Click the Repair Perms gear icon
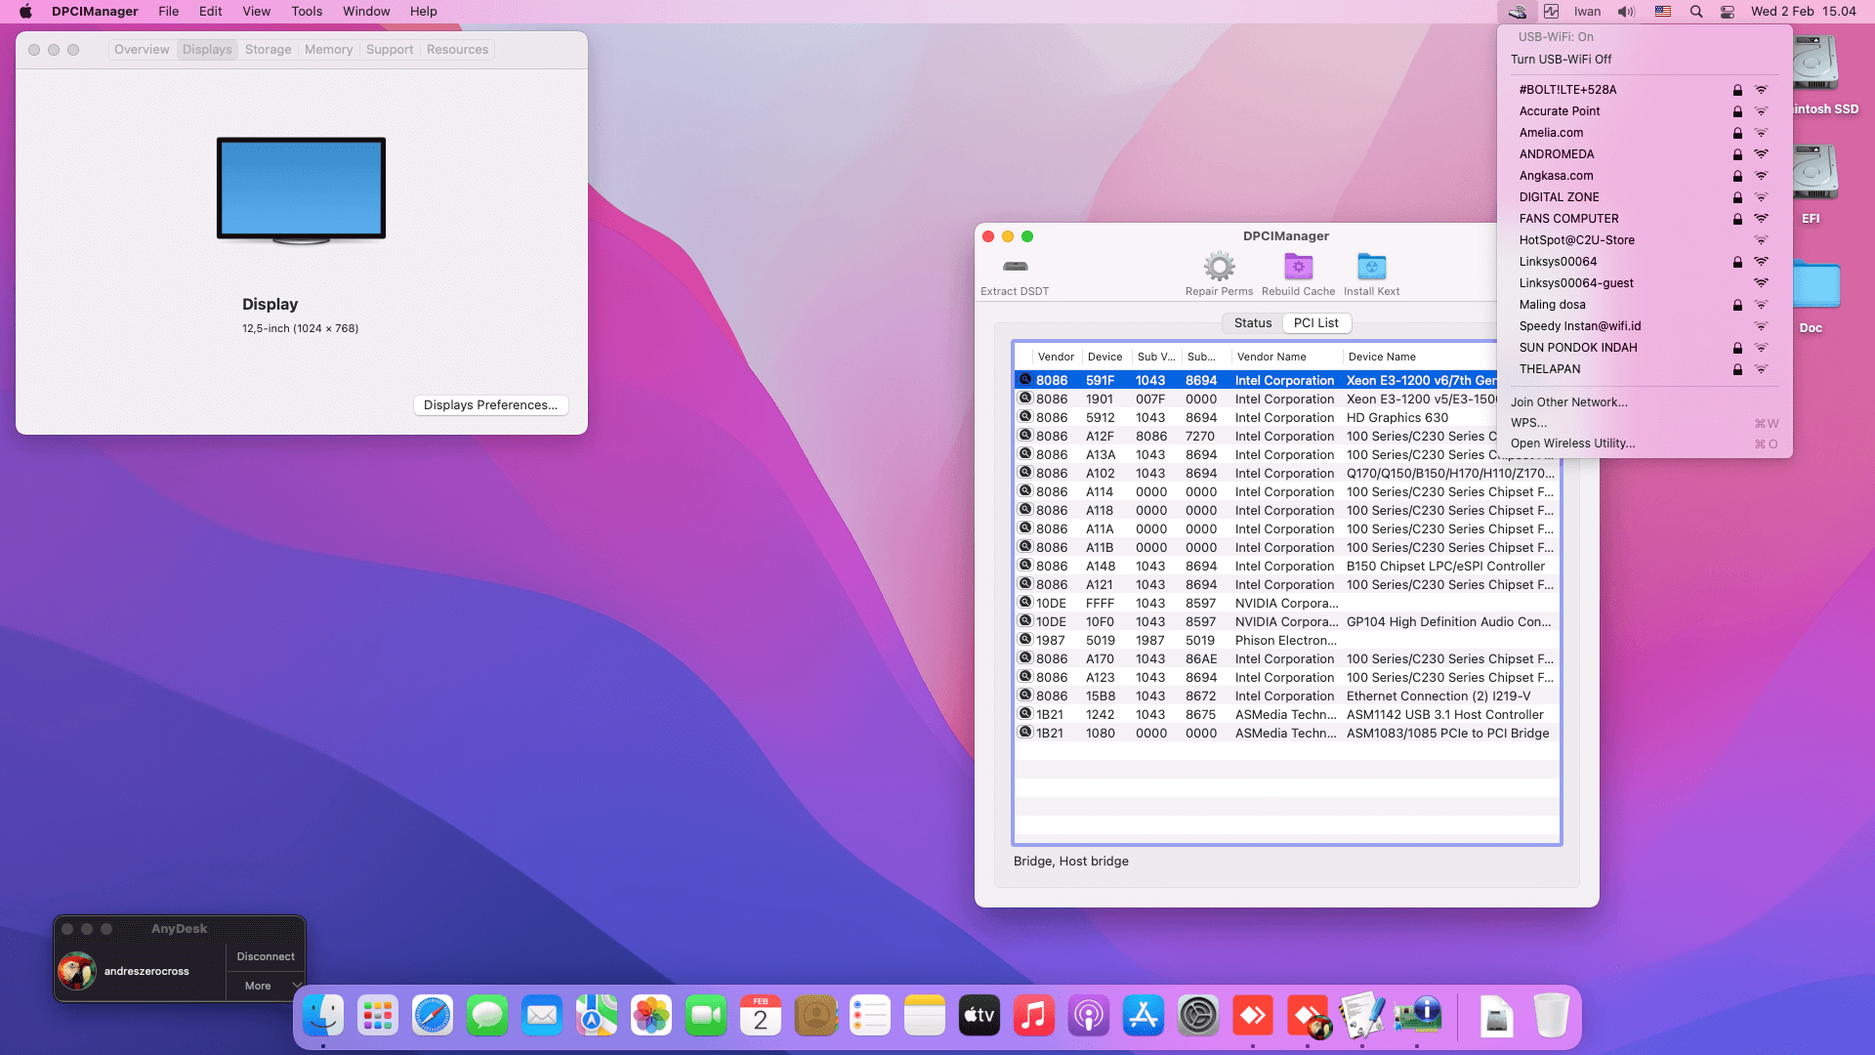This screenshot has height=1055, width=1875. pos(1219,267)
